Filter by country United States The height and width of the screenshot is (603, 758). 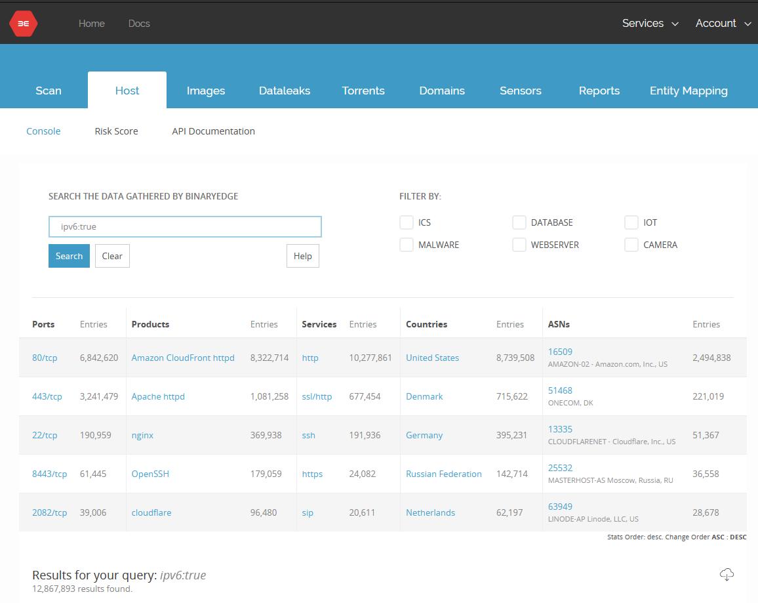pyautogui.click(x=432, y=358)
